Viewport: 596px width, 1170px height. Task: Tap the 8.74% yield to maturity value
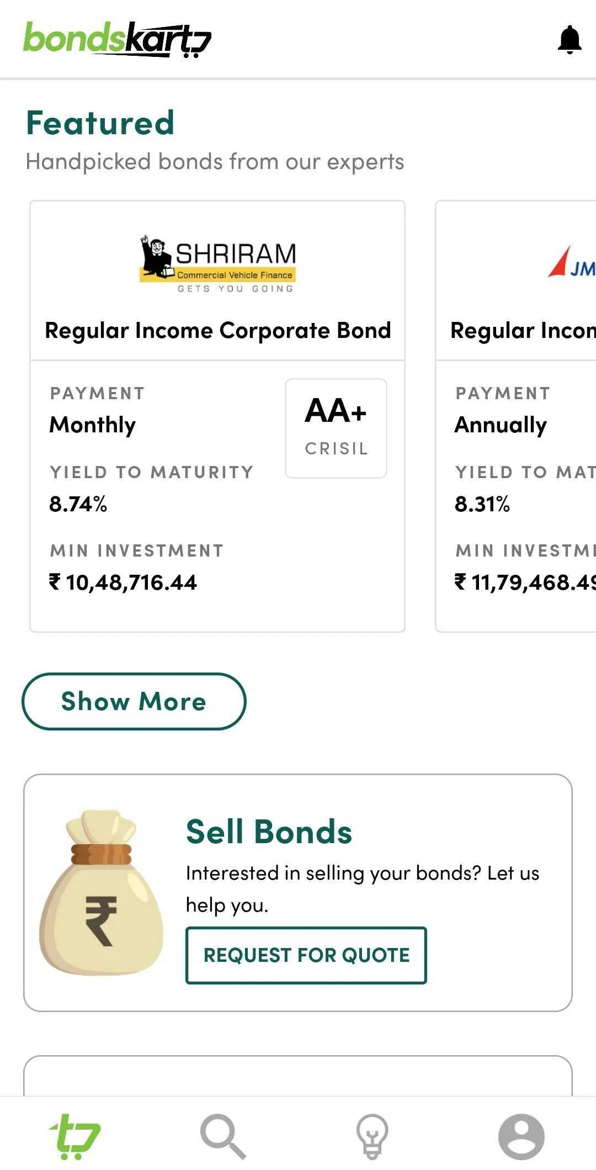point(78,504)
